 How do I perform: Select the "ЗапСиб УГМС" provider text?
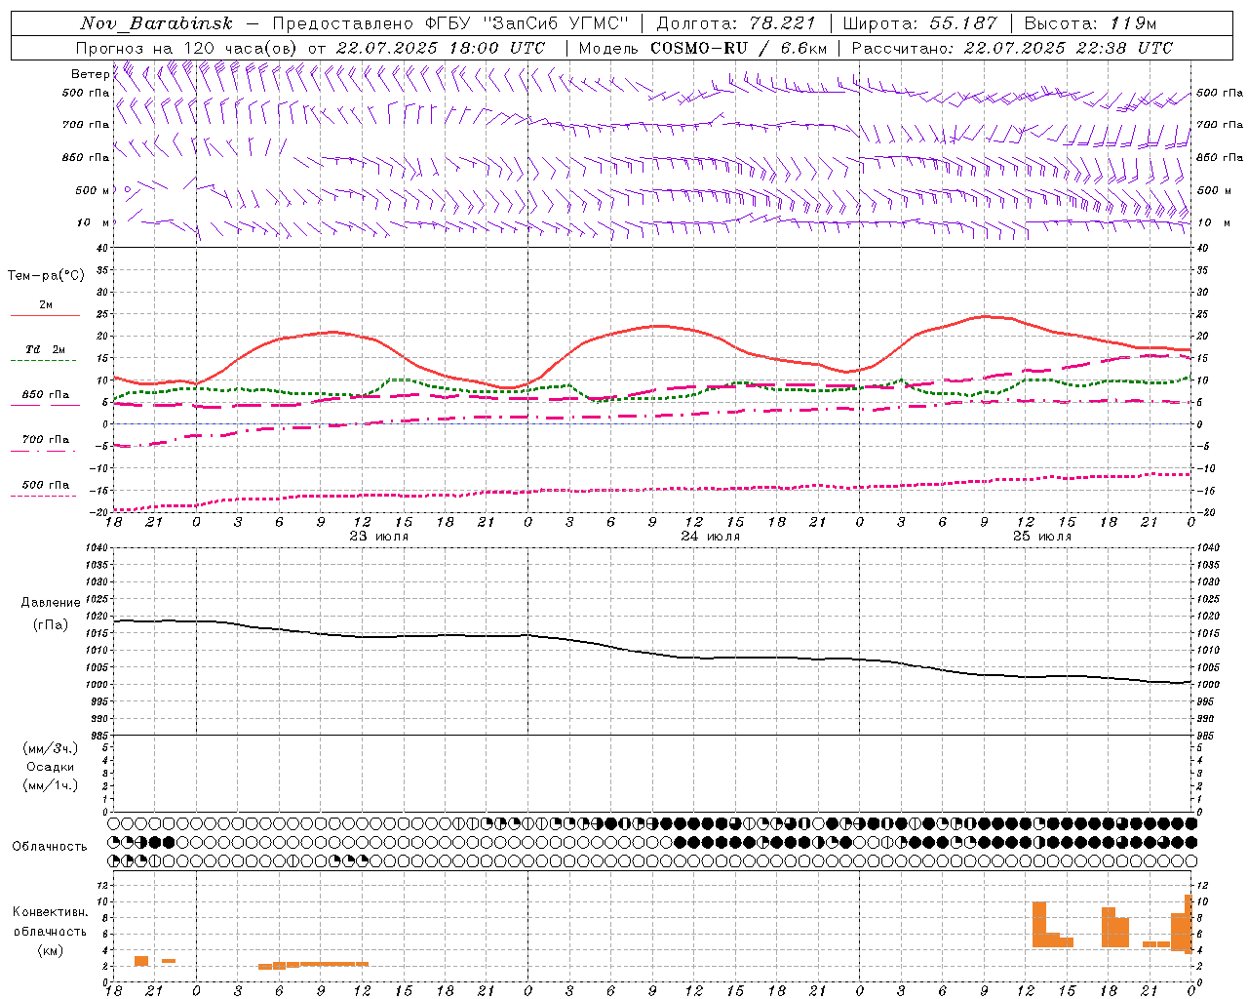pyautogui.click(x=554, y=23)
